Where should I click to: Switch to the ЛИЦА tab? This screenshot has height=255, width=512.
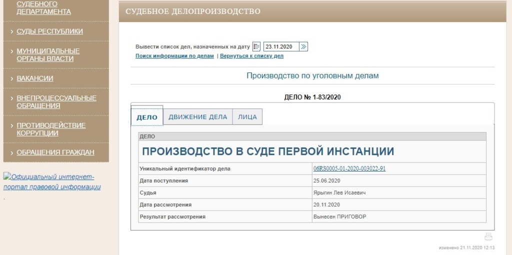[x=247, y=117]
